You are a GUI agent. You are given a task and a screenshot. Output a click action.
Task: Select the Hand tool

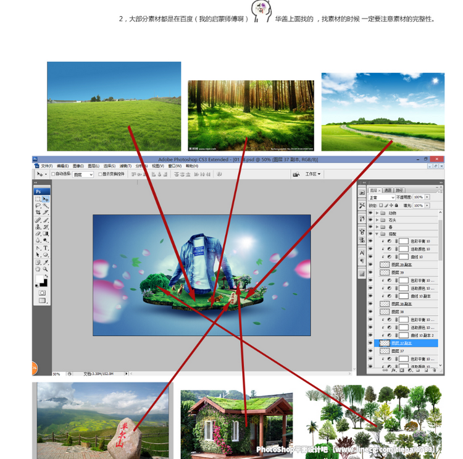point(38,269)
